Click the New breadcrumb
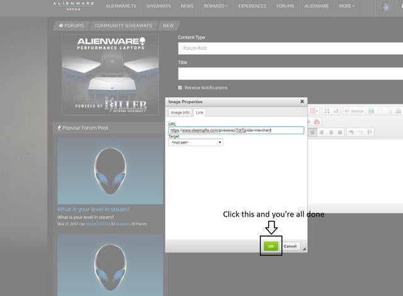This screenshot has height=296, width=403. click(x=168, y=26)
